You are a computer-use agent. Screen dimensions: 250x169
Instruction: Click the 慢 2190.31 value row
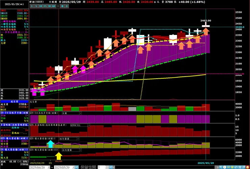tap(14, 38)
